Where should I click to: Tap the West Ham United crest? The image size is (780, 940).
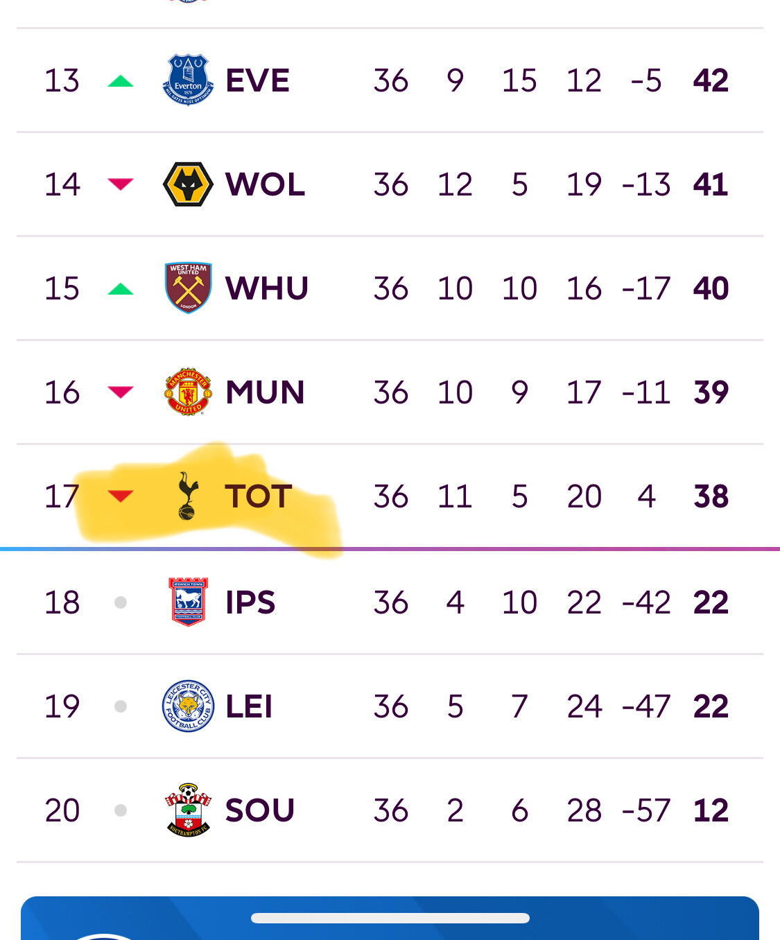click(x=188, y=288)
